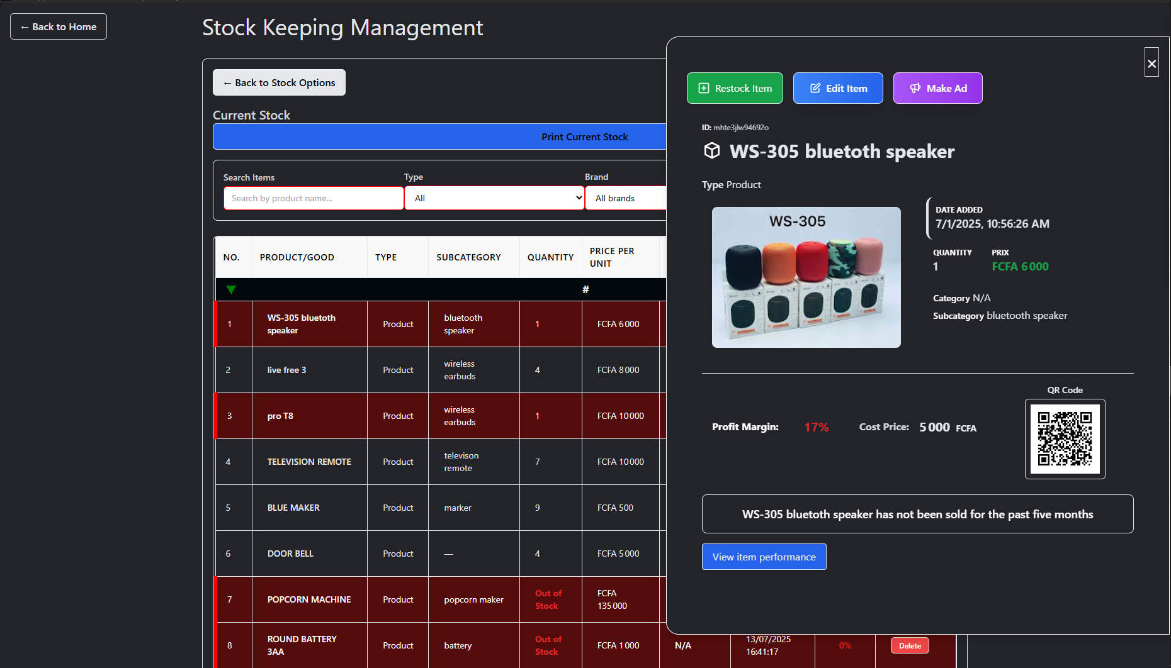Open View item performance
1171x668 pixels.
(x=764, y=557)
